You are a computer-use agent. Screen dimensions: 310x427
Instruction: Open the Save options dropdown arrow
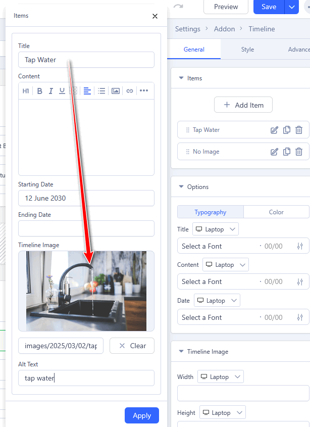(x=292, y=7)
